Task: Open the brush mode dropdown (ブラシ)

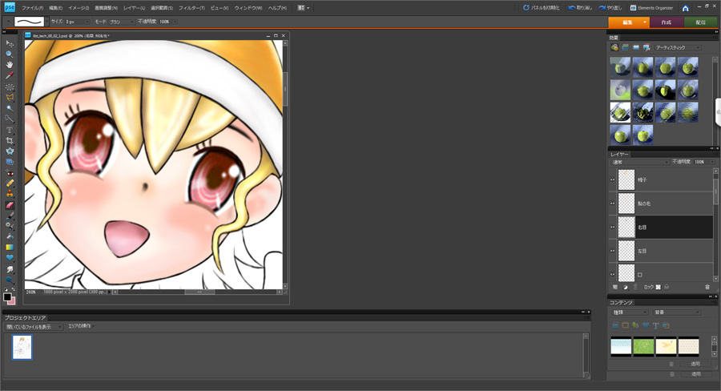Action: 119,22
